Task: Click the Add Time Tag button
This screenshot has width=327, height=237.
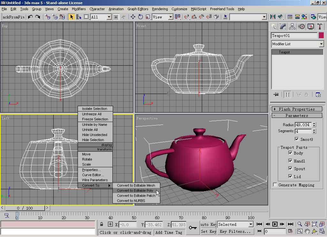Action: [x=169, y=232]
